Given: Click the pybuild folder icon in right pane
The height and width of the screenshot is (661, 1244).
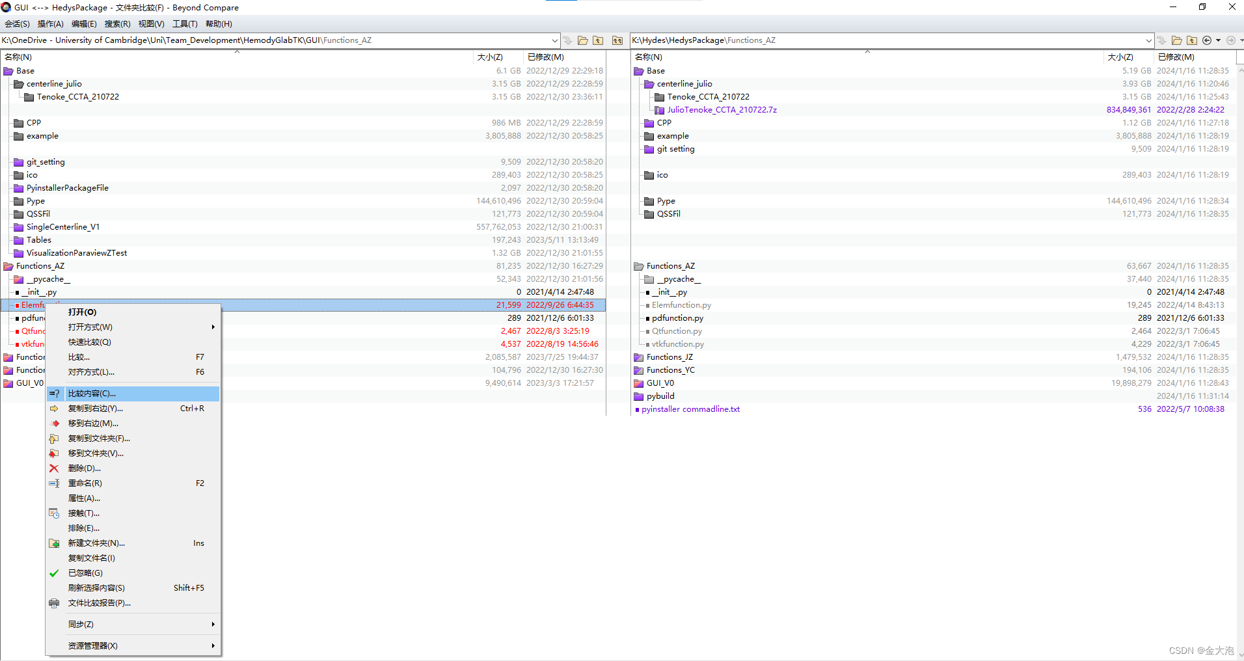Looking at the screenshot, I should [639, 396].
